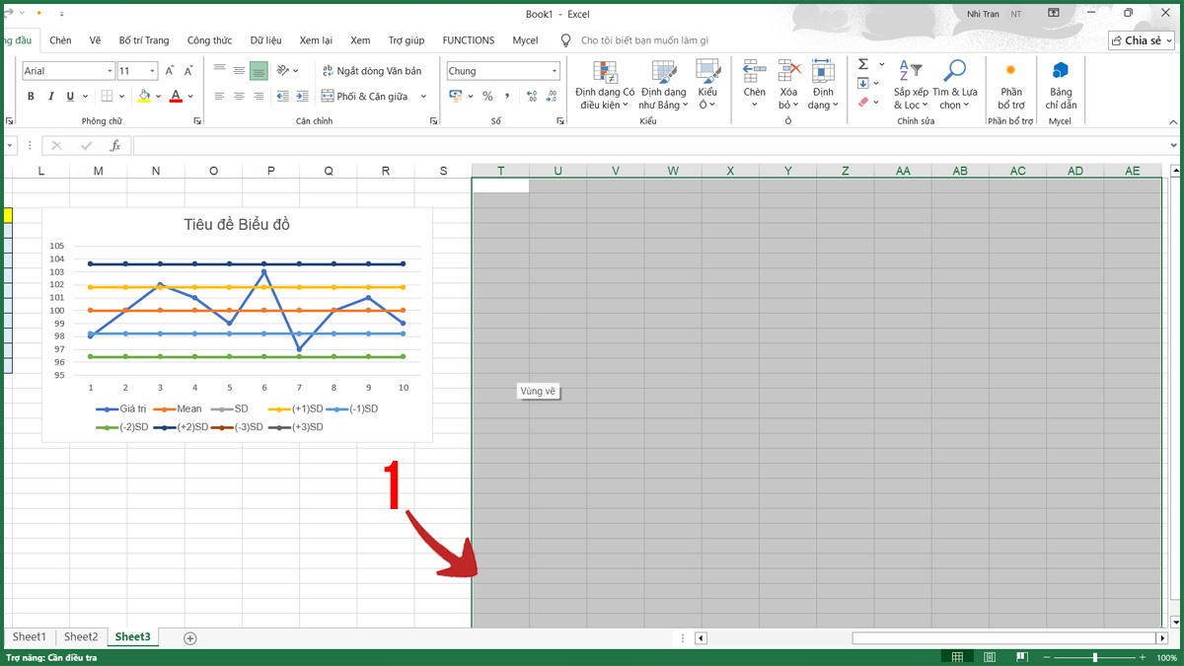Open the AutoSum (Σ) function
The width and height of the screenshot is (1184, 666).
coord(863,62)
